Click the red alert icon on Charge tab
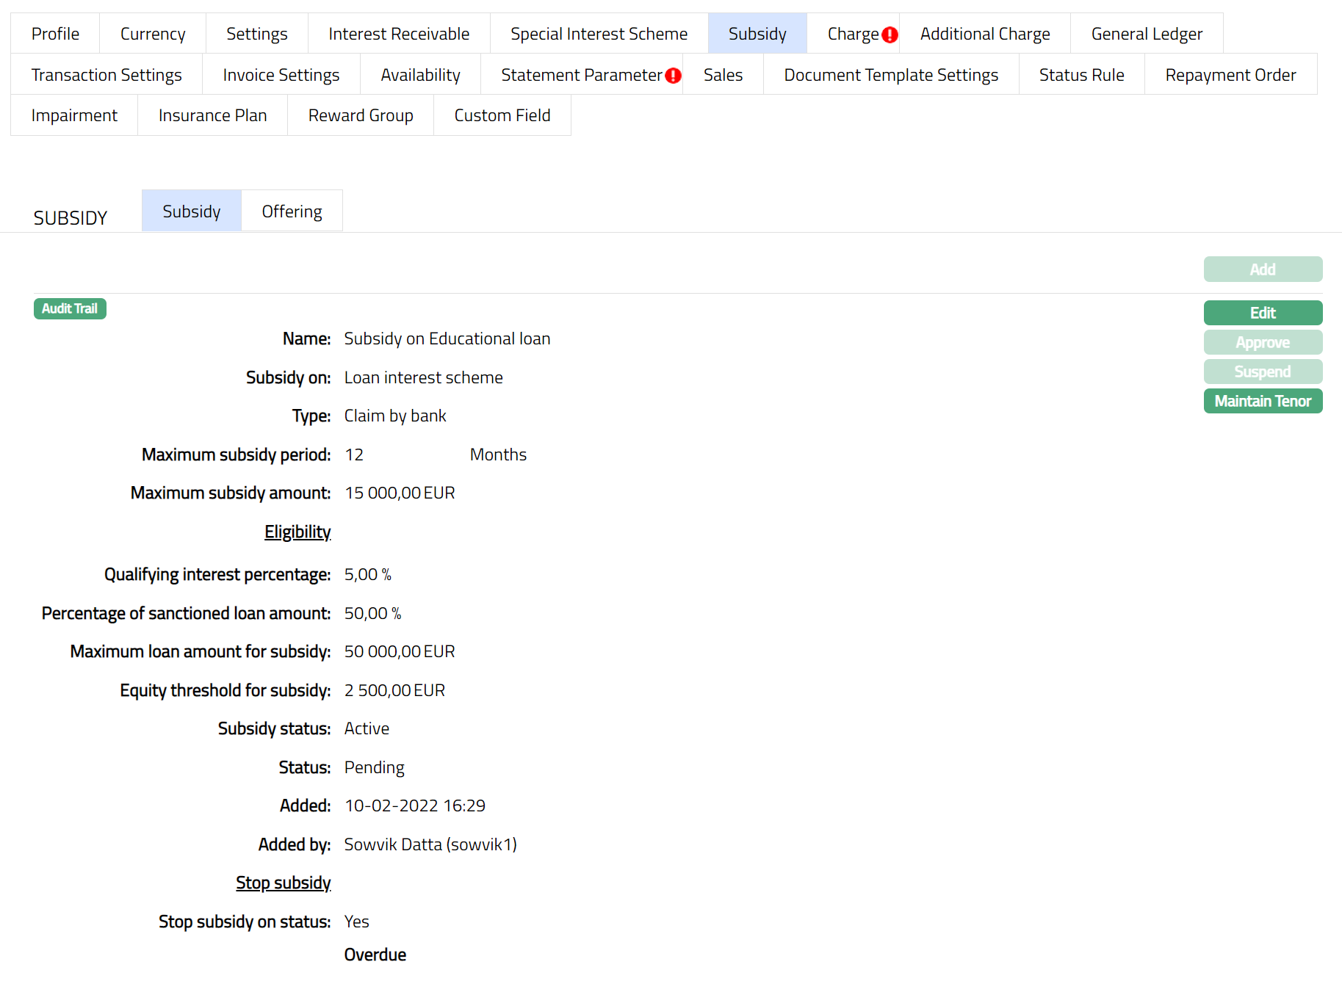The width and height of the screenshot is (1342, 992). (890, 35)
